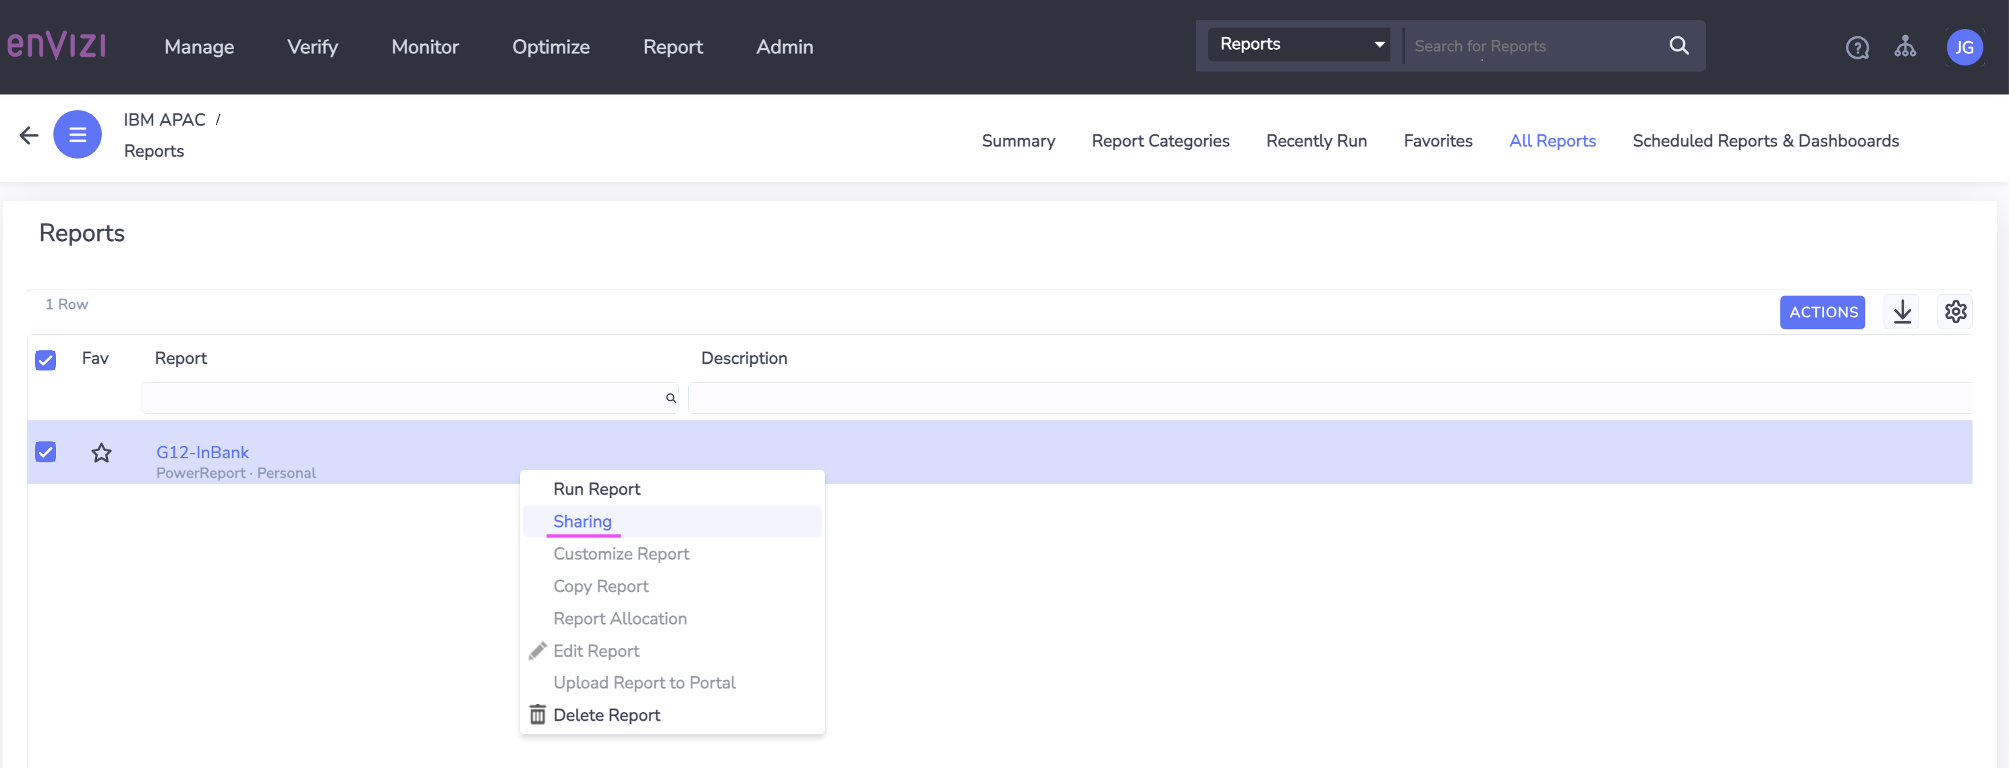Click the search magnifier in the top bar
2009x768 pixels.
click(x=1678, y=46)
